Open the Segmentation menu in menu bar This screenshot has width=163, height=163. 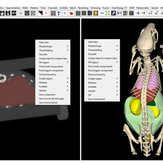pos(13,8)
